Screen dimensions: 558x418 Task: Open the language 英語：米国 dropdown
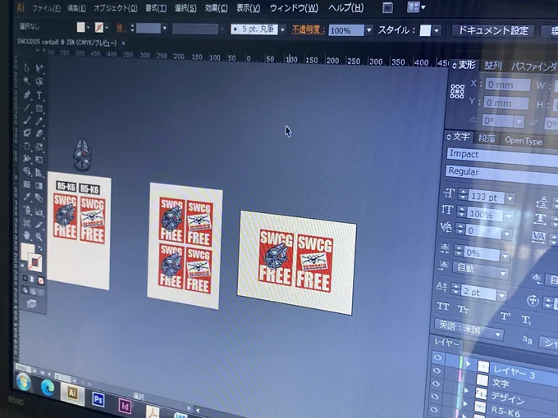pos(498,334)
